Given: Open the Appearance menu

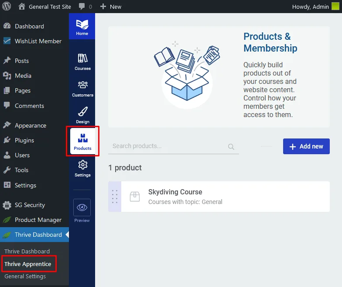Looking at the screenshot, I should 34,125.
